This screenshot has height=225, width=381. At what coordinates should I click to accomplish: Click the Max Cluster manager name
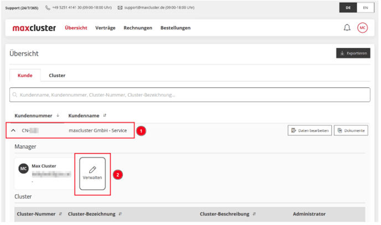pyautogui.click(x=44, y=166)
